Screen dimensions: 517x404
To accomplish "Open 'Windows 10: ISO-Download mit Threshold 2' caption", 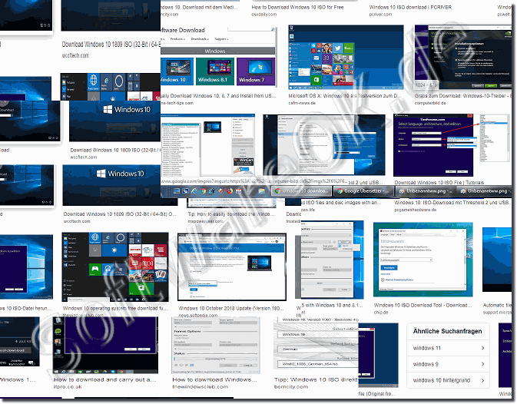I will tap(452, 202).
